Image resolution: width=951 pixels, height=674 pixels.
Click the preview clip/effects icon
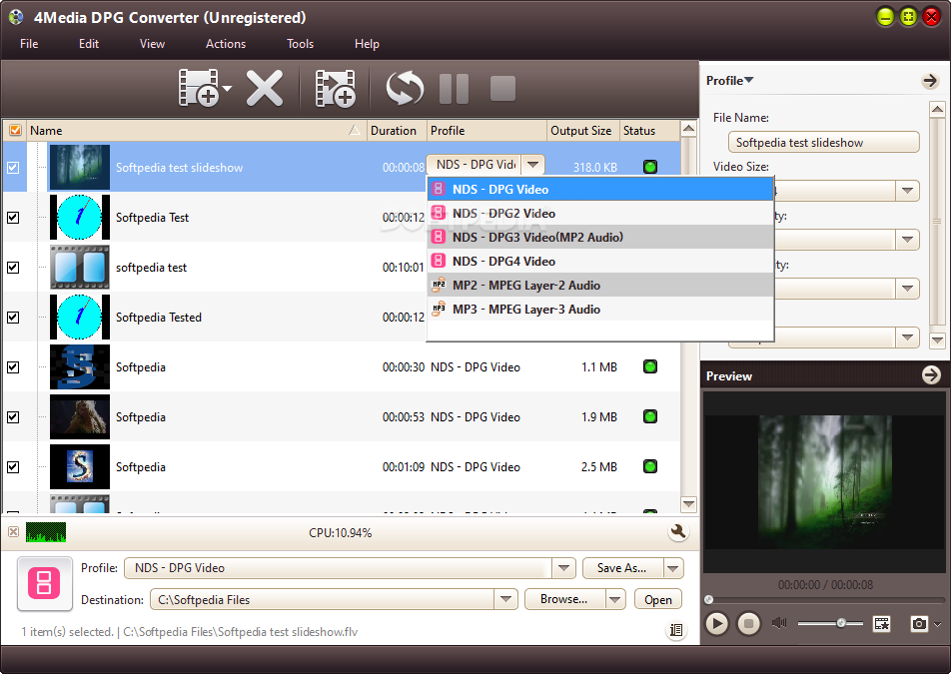[881, 623]
